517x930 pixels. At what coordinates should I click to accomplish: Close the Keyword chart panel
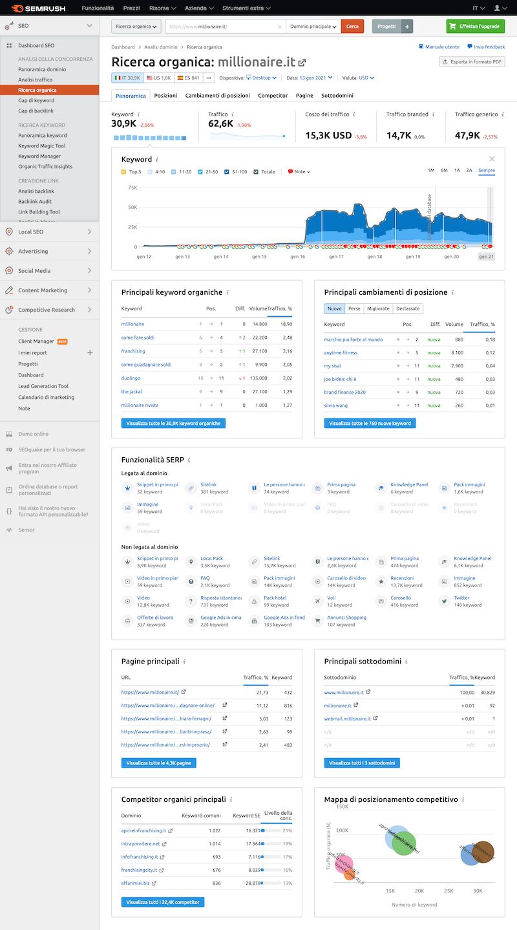492,158
